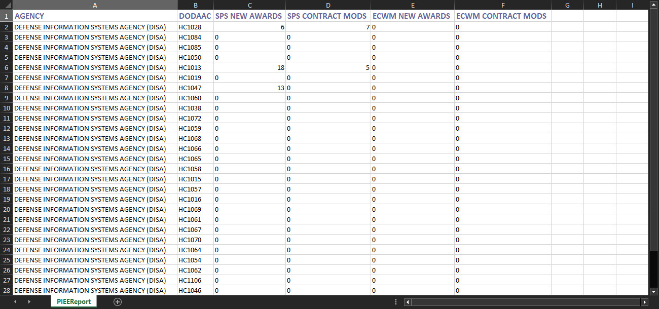
Task: Select SPS new awards cell showing 18
Action: [249, 67]
